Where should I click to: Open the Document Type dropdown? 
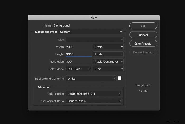90,32
